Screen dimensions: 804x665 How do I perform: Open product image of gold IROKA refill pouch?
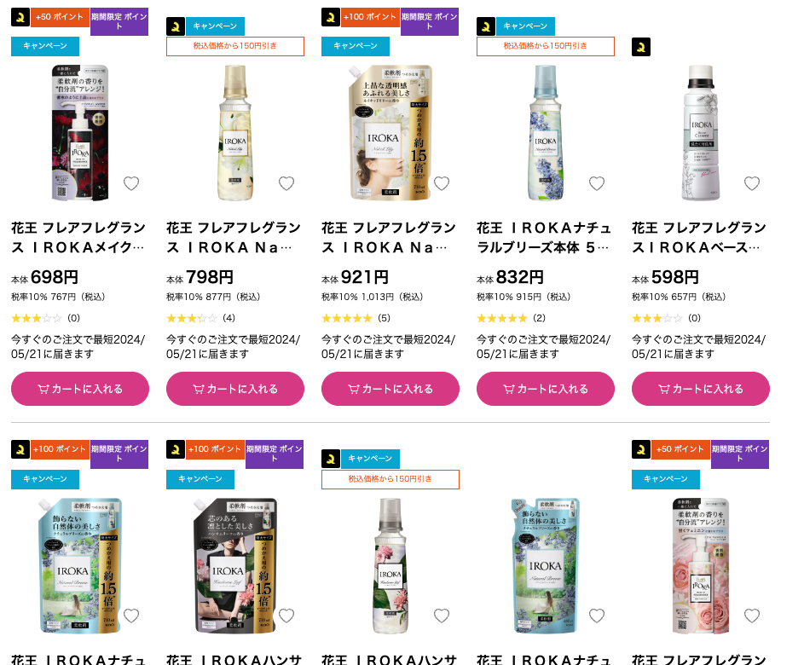click(390, 132)
